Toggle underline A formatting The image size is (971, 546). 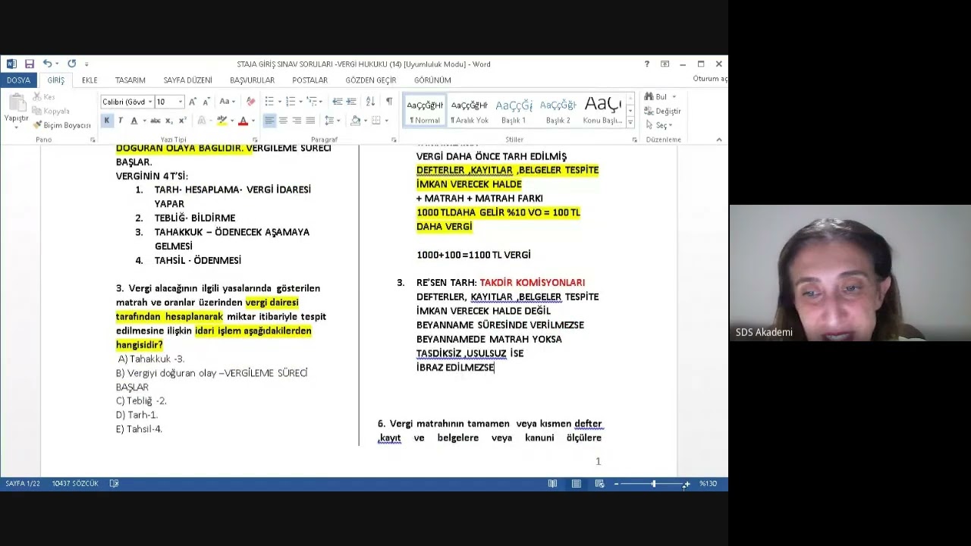coord(134,121)
